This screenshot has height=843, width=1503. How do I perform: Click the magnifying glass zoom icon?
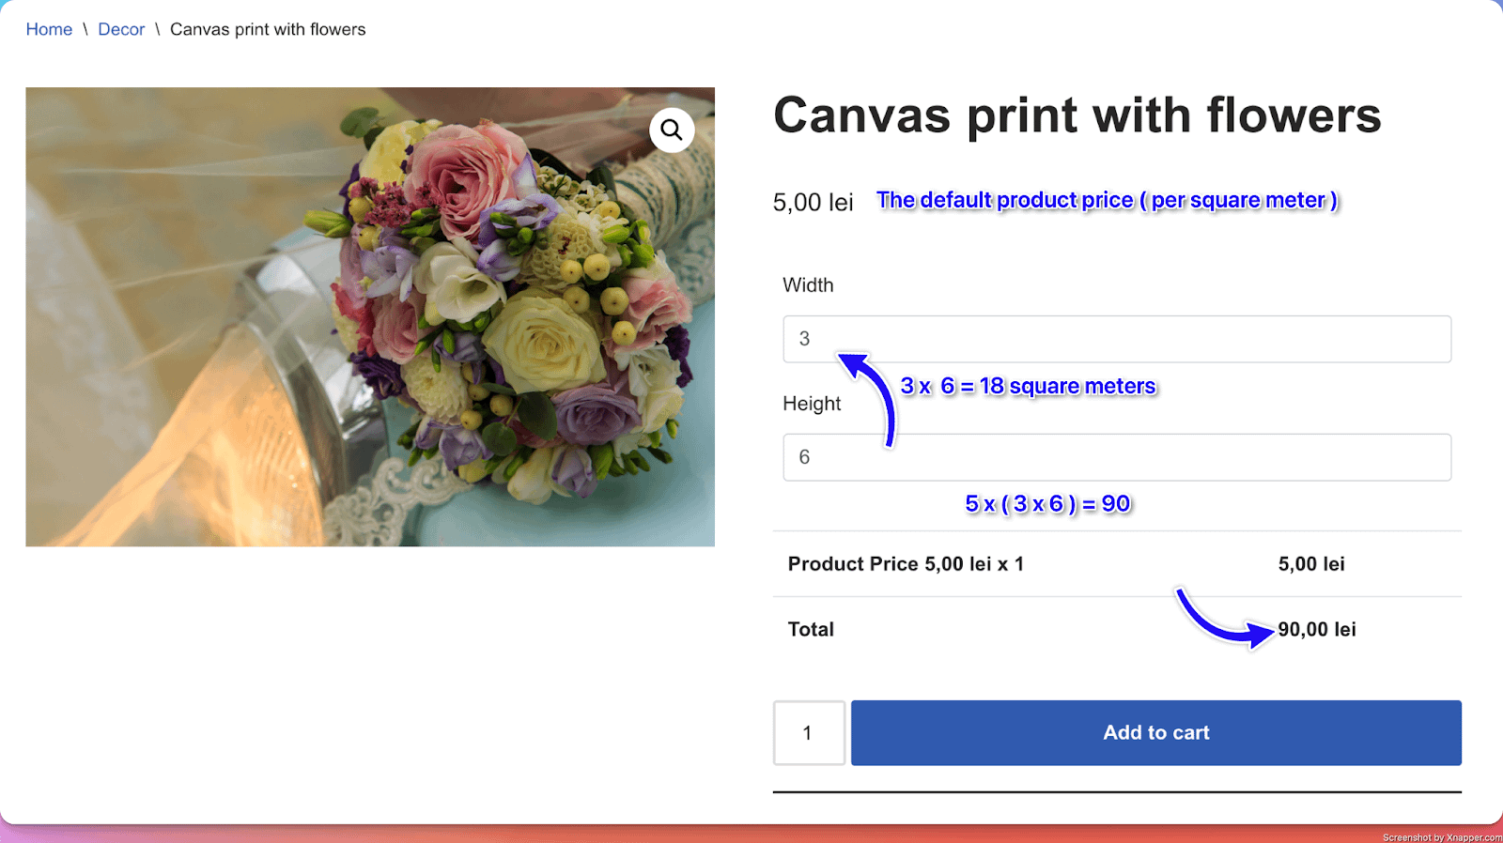(x=672, y=130)
